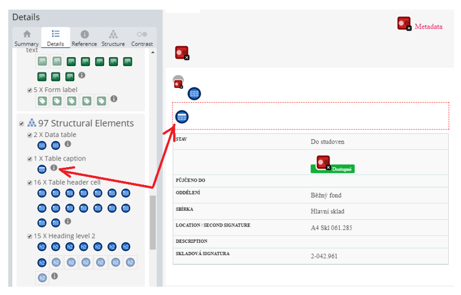Click the Table caption icon in Details list
The image size is (461, 295).
[x=42, y=169]
